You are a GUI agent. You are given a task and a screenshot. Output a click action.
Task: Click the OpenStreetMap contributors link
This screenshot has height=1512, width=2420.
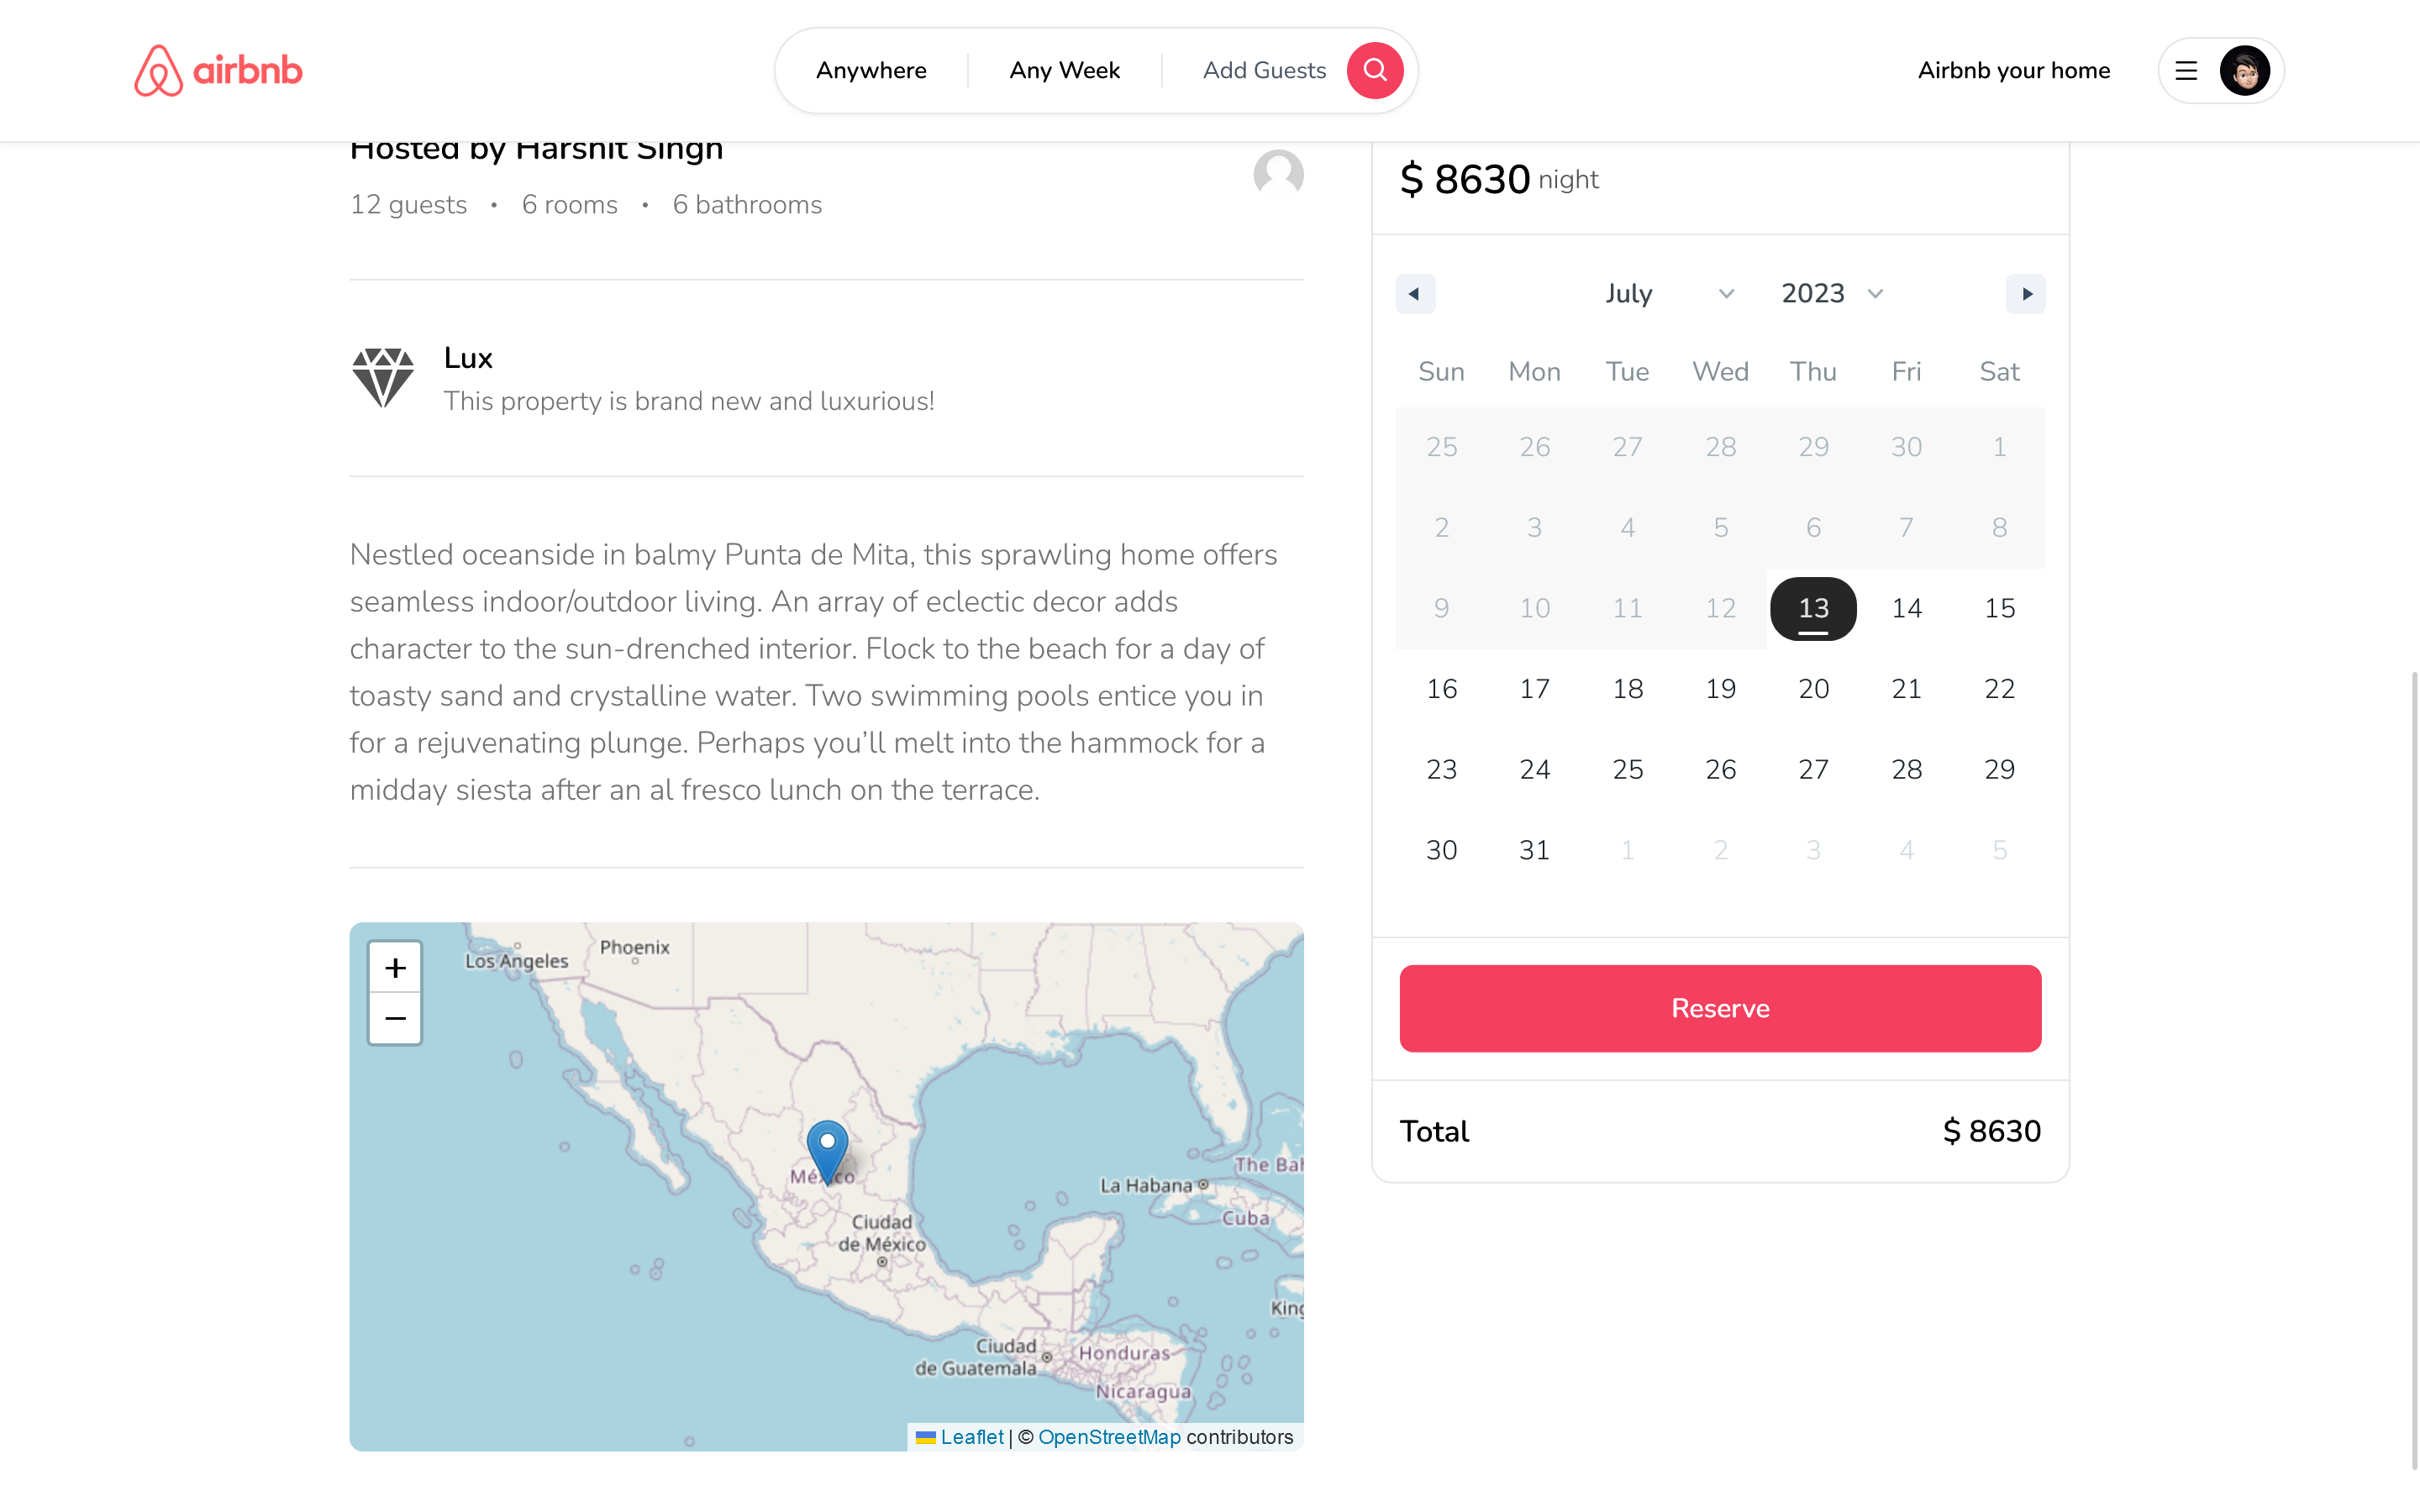coord(1108,1436)
